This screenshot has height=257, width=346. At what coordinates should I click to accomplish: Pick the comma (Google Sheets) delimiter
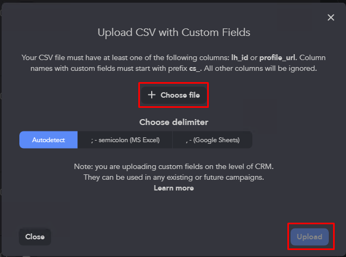point(212,140)
